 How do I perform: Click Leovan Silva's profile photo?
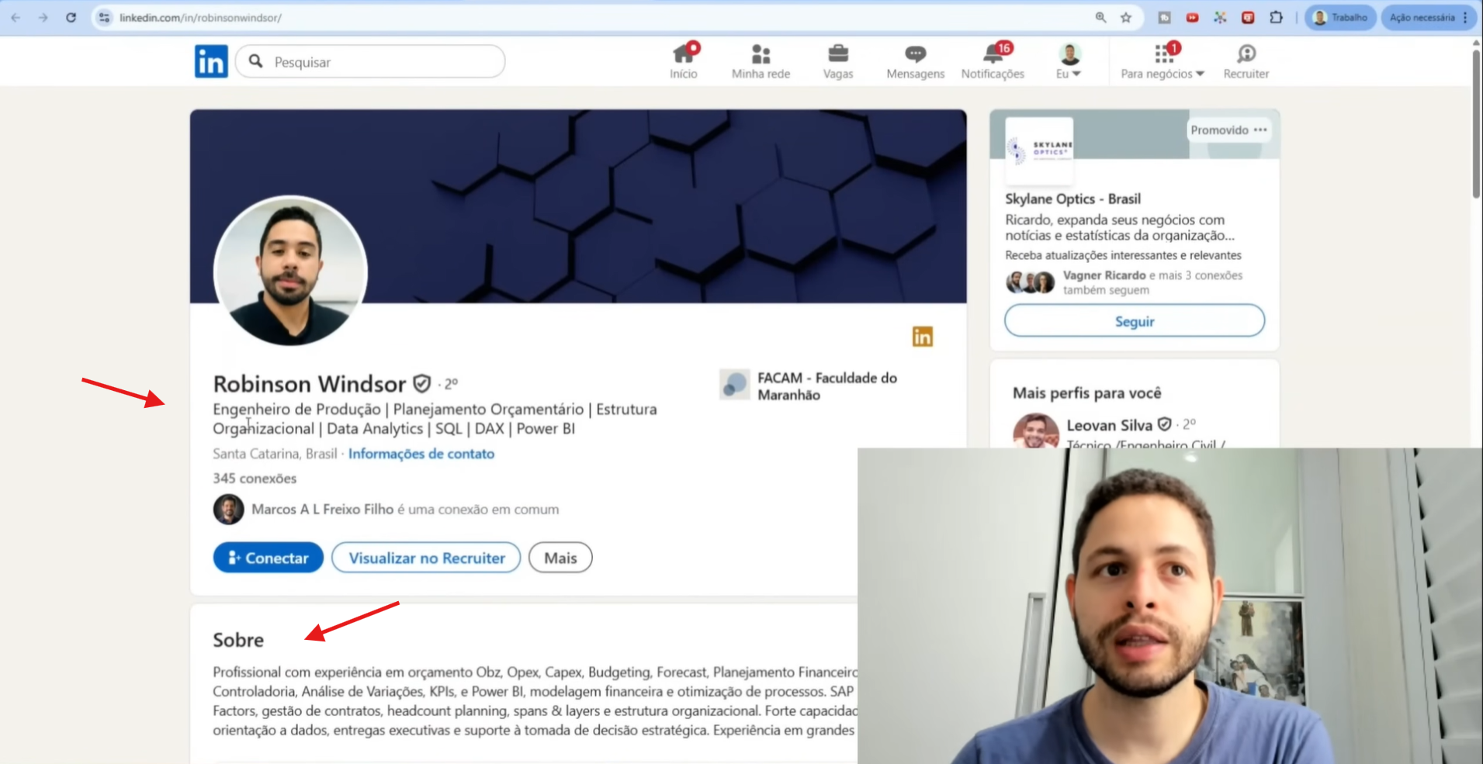(x=1036, y=431)
